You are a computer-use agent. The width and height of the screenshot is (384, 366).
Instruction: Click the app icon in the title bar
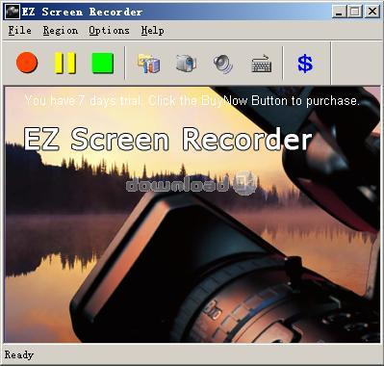[13, 12]
